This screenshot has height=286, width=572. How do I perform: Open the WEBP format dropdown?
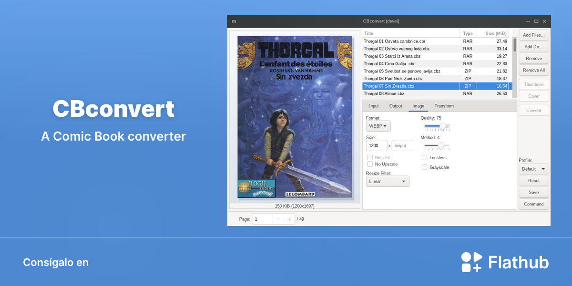click(x=378, y=126)
